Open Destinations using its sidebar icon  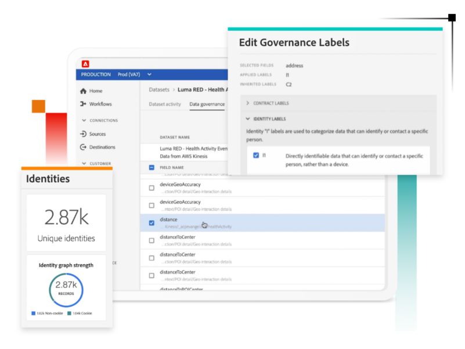click(83, 147)
